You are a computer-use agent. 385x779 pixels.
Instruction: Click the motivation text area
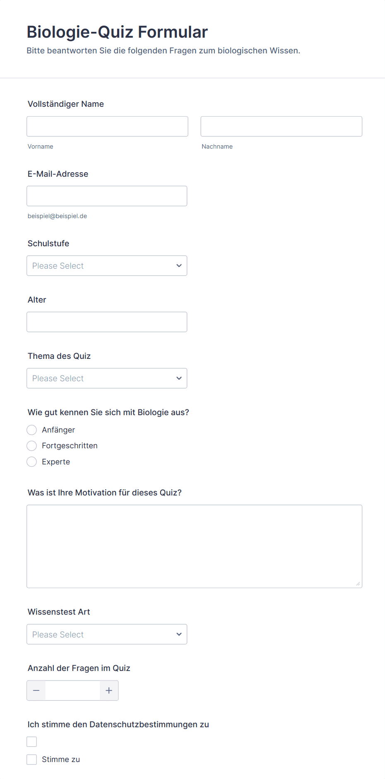(194, 546)
